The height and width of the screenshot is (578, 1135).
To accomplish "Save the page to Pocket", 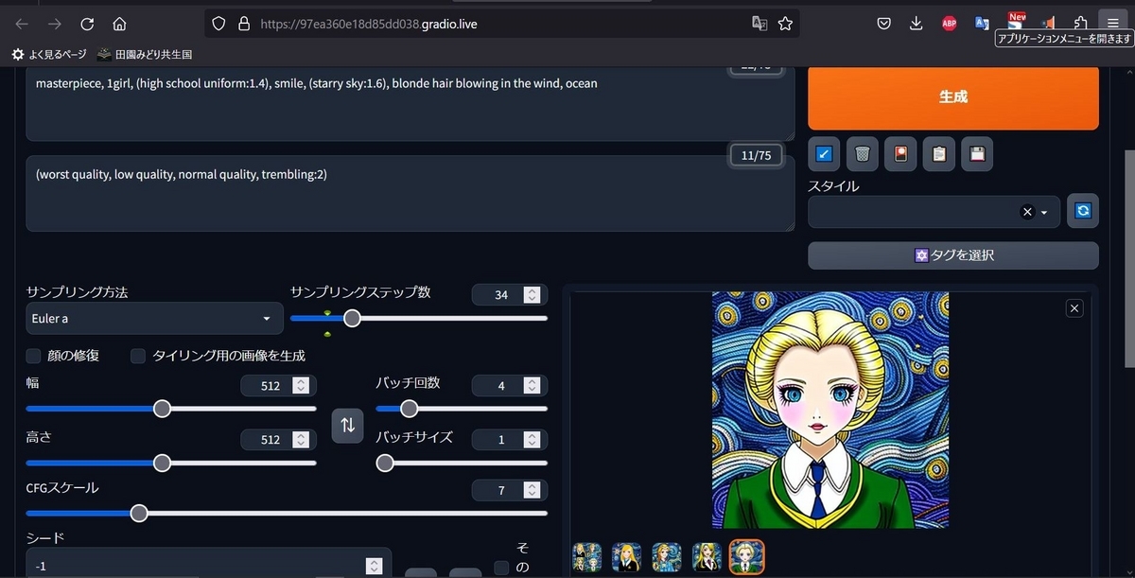I will click(883, 24).
